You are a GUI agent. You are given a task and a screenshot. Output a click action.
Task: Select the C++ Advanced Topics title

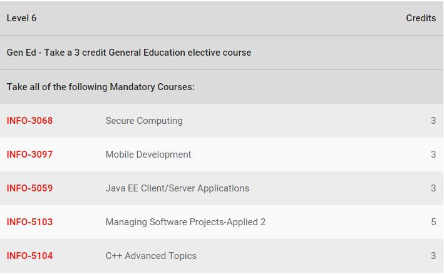pyautogui.click(x=151, y=256)
